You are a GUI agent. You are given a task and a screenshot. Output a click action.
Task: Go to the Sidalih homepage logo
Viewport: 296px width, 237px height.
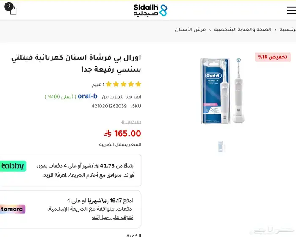click(x=151, y=10)
